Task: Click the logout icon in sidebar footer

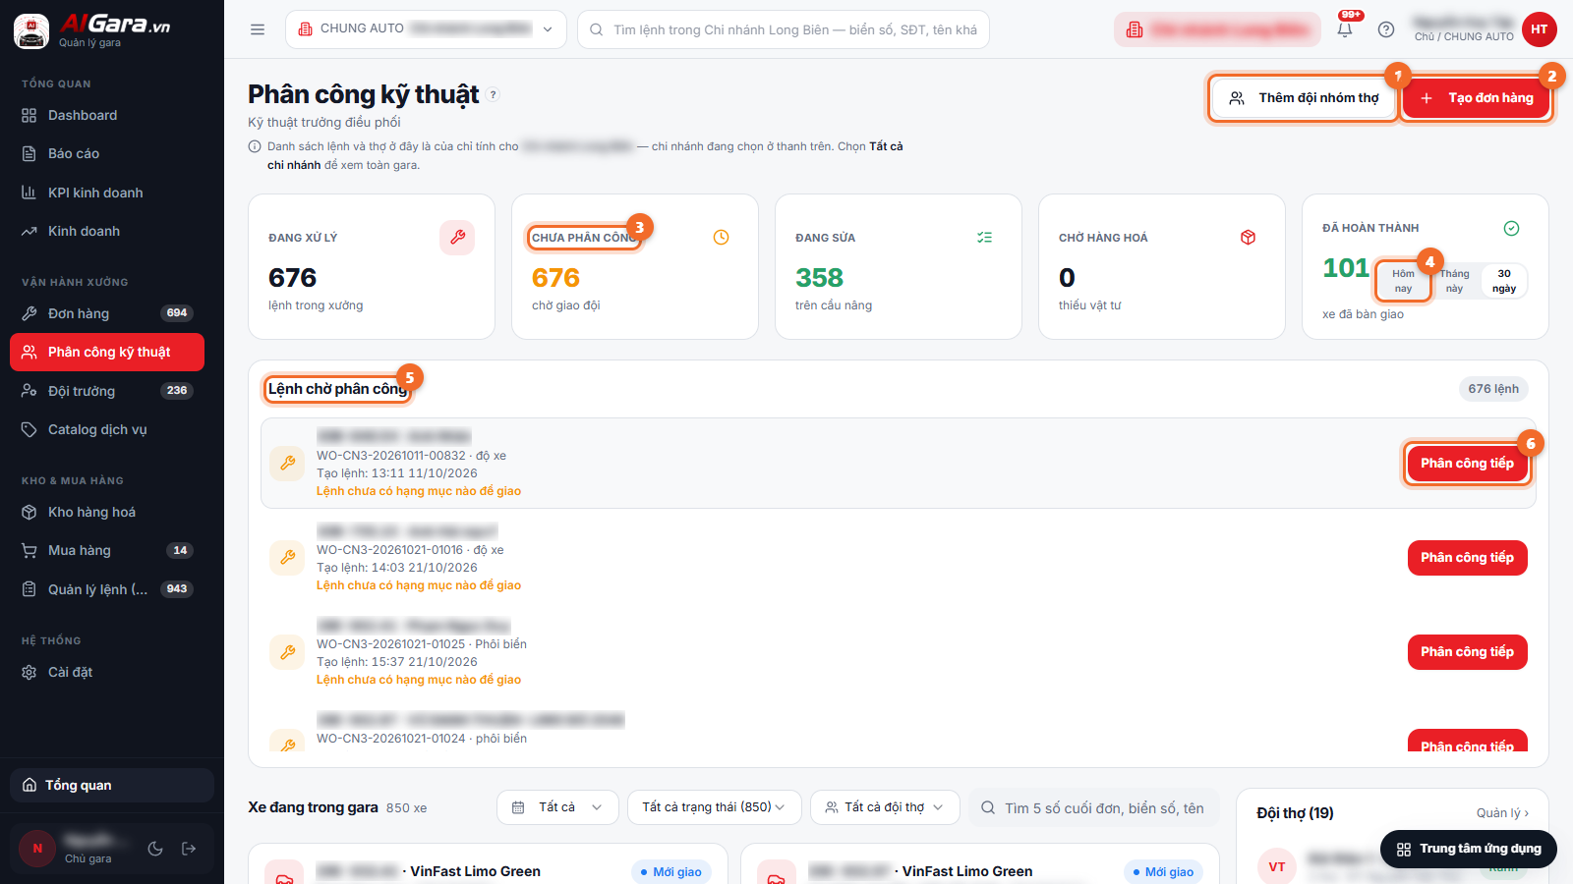Action: [189, 849]
